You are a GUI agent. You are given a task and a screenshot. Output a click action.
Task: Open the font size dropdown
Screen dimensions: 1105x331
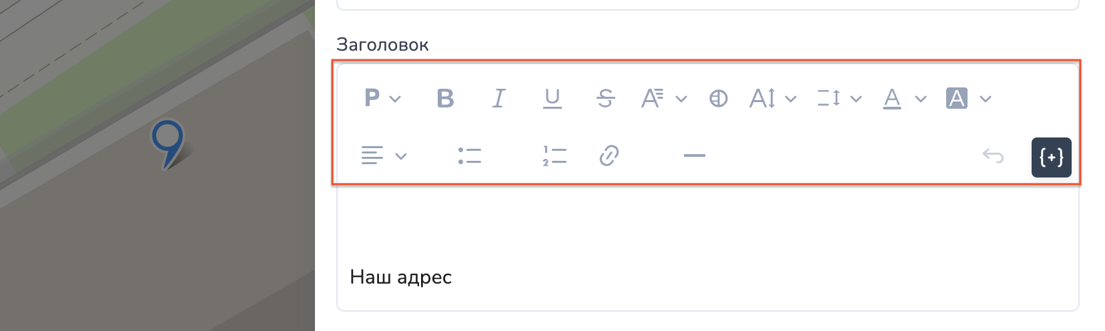(772, 99)
